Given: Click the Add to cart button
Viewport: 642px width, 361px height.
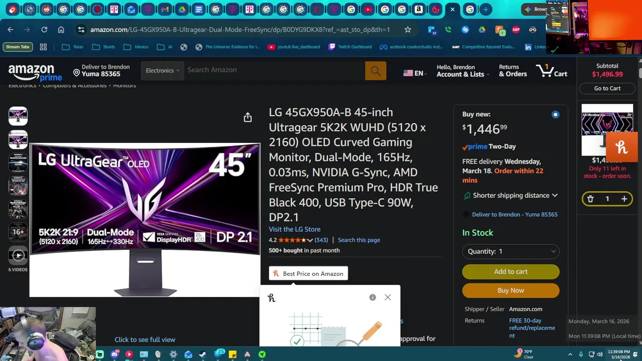Looking at the screenshot, I should pos(511,272).
